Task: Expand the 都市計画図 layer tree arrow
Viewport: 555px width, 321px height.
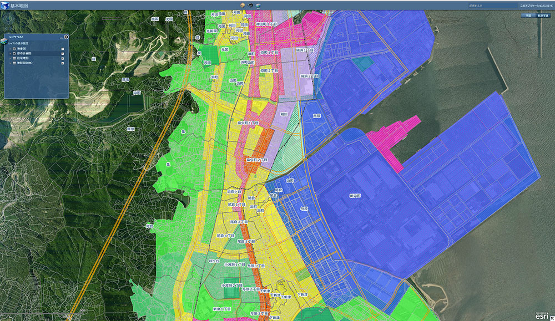Action: (x=9, y=53)
